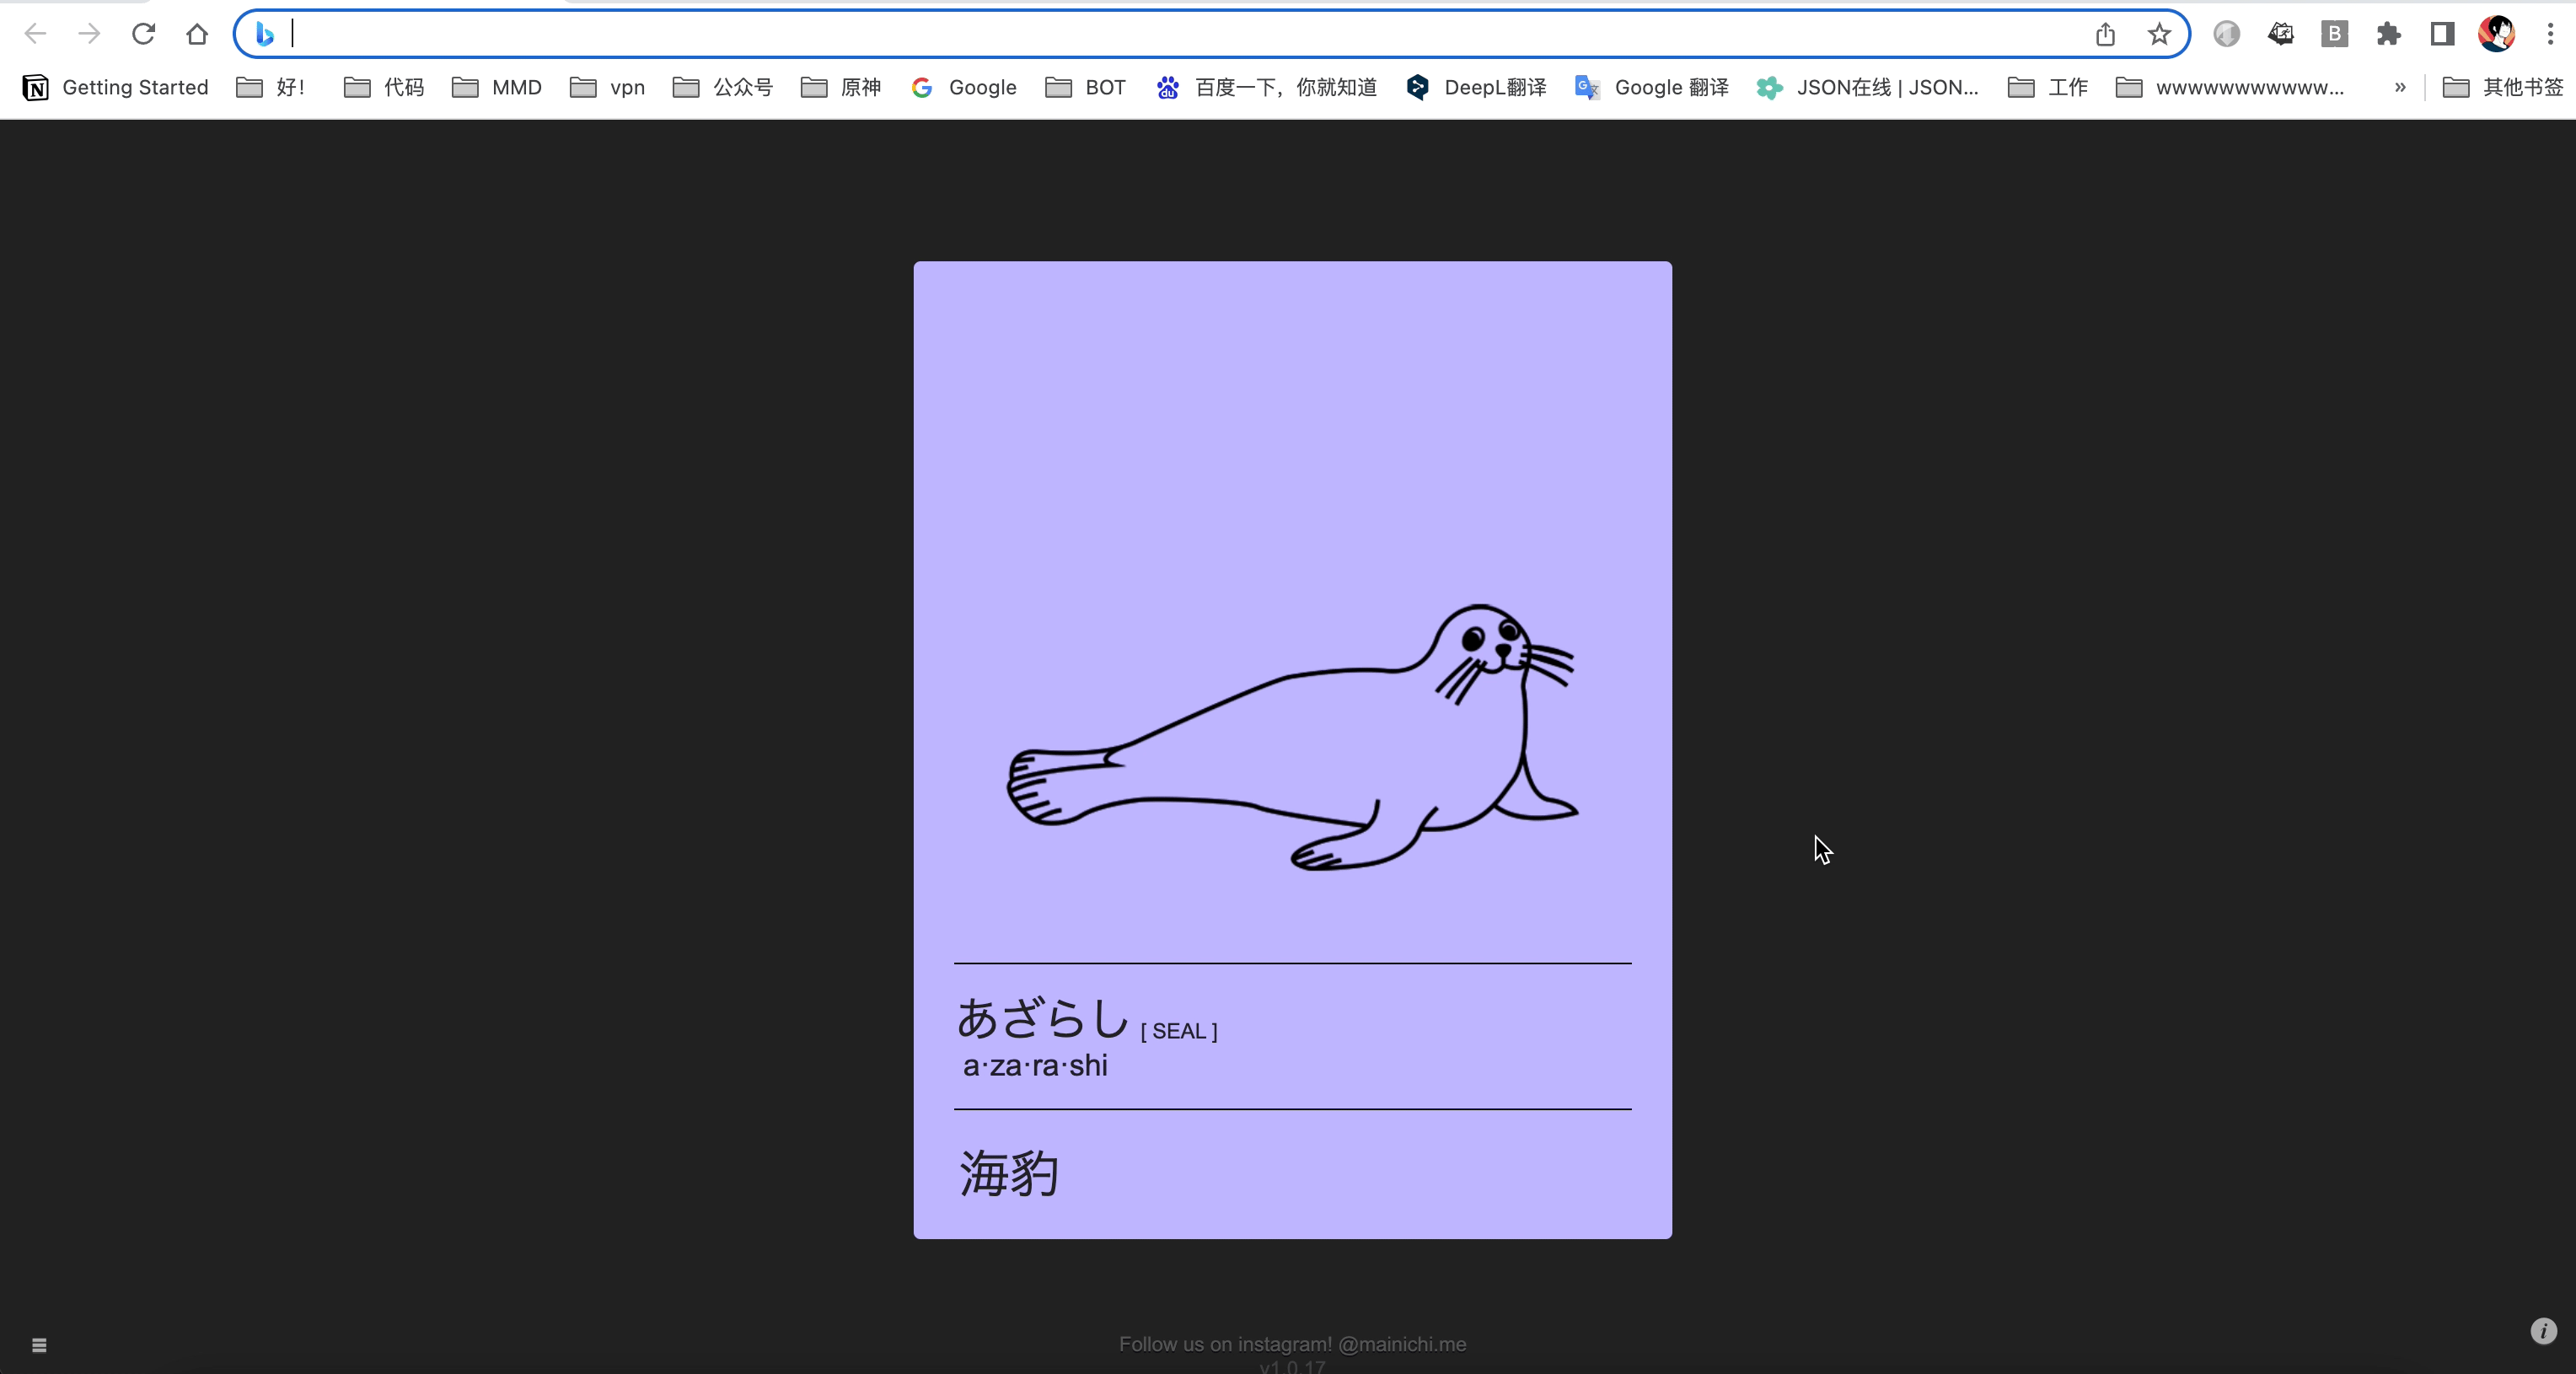Screen dimensions: 2576x1374
Task: Open the Google 翻译 bookmark
Action: pos(1652,88)
